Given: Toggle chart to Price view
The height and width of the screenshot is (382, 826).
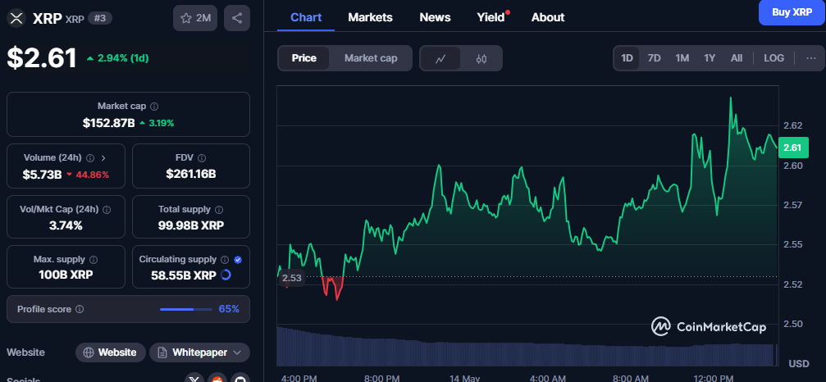Looking at the screenshot, I should click(304, 58).
